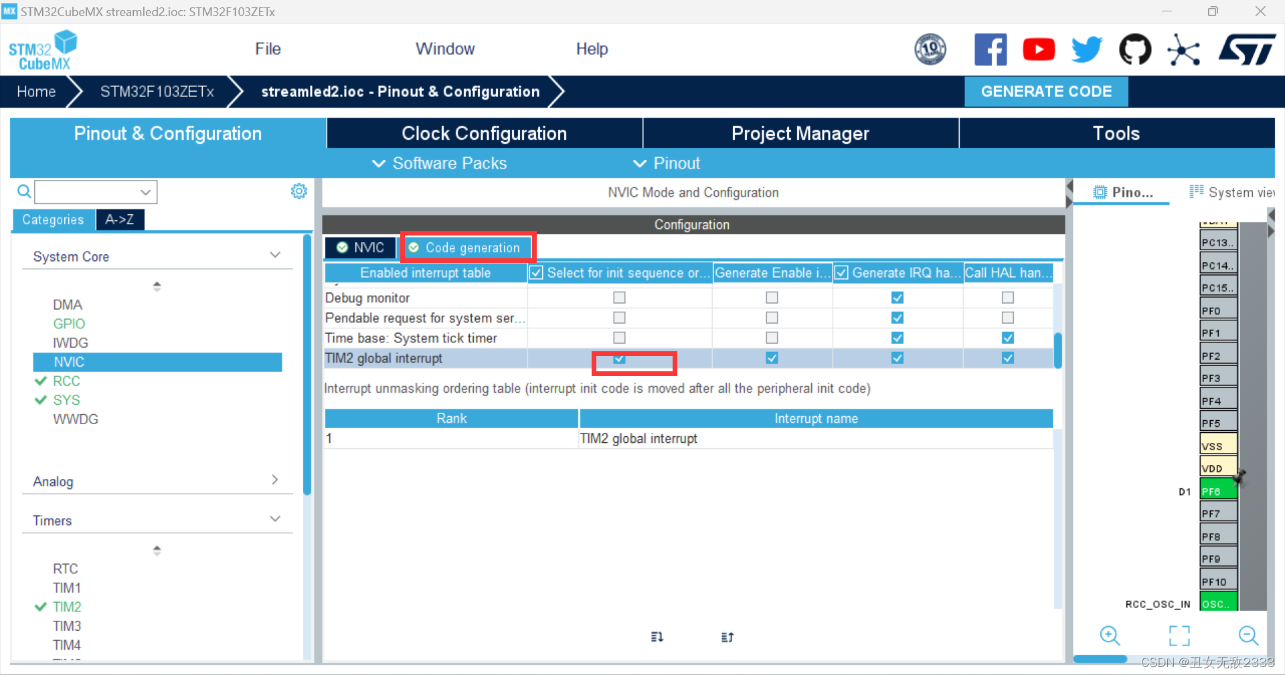1285x675 pixels.
Task: Go to Home breadcrumb
Action: click(x=36, y=92)
